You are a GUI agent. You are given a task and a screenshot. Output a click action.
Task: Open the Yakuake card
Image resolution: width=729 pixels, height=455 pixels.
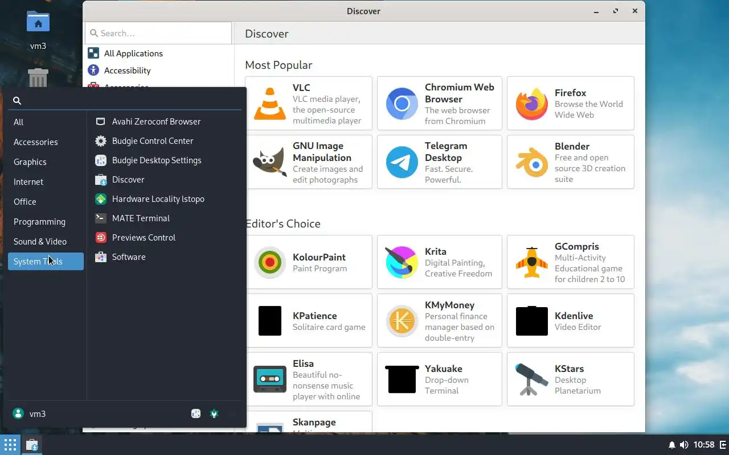click(x=440, y=379)
